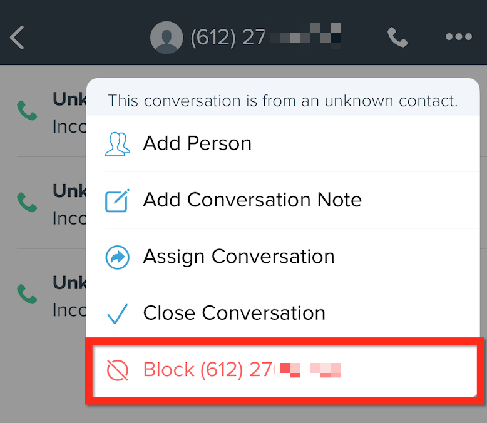
Task: Click the note pencil icon
Action: [117, 200]
